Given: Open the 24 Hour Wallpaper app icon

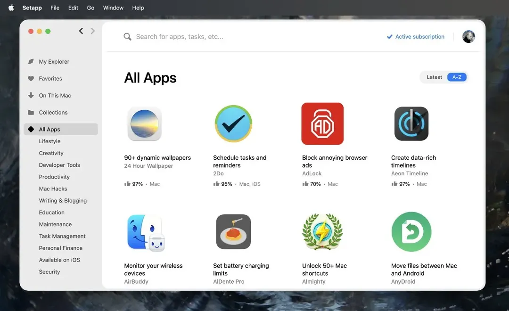Looking at the screenshot, I should [145, 123].
